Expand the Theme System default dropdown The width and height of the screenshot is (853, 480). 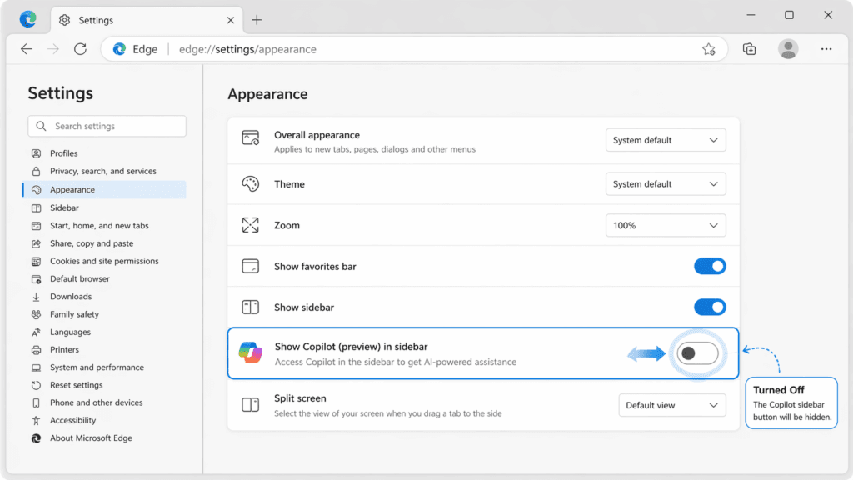point(666,184)
